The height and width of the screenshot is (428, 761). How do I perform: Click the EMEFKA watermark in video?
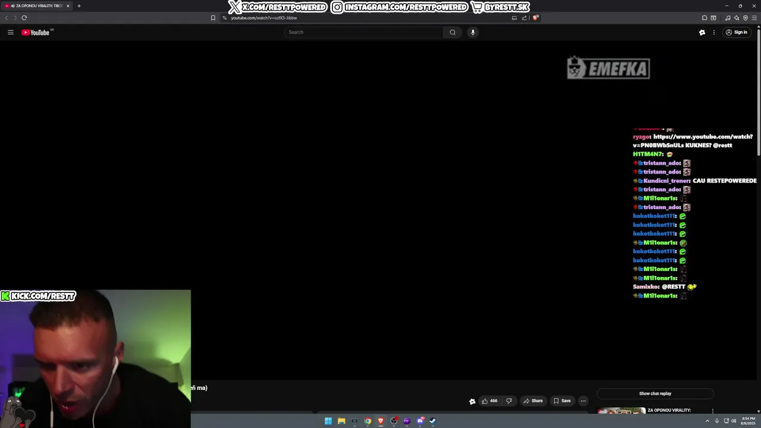[x=608, y=68]
